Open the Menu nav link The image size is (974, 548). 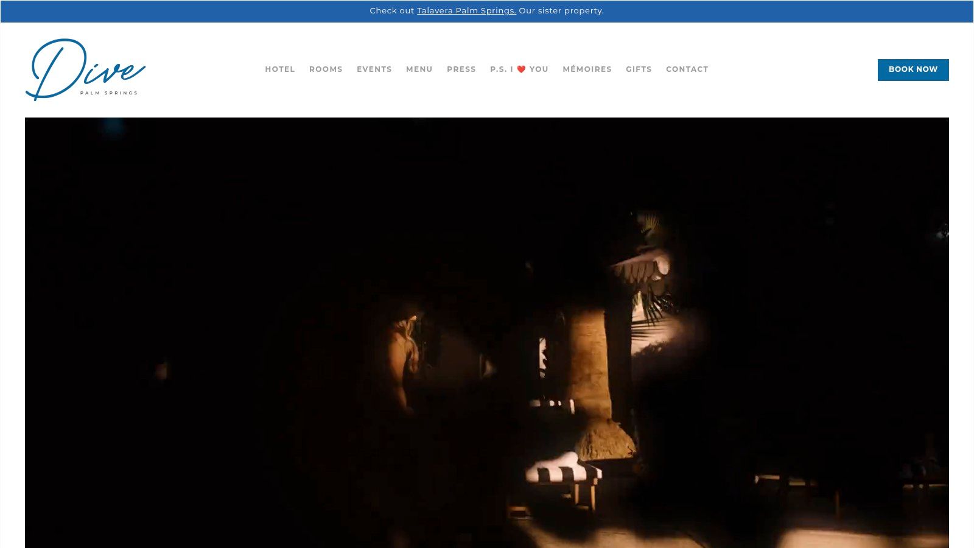coord(419,69)
